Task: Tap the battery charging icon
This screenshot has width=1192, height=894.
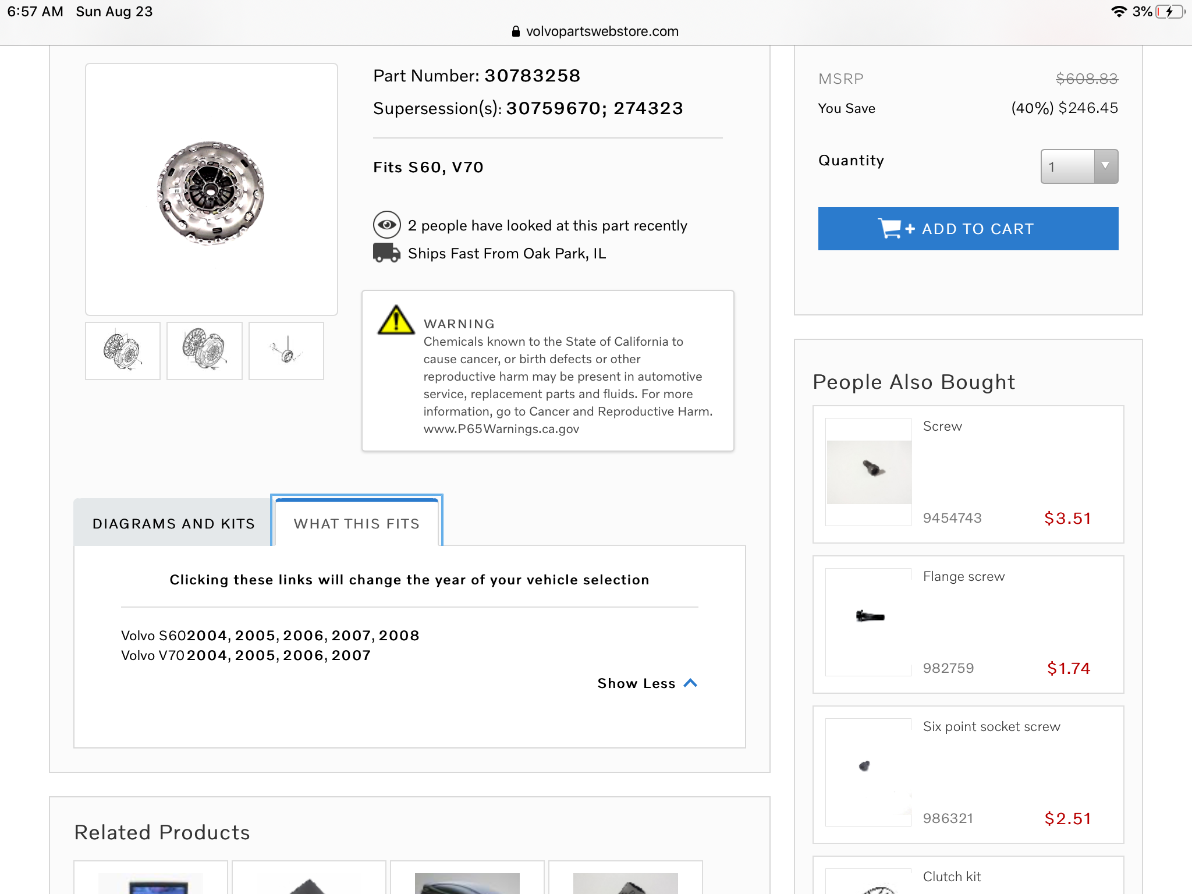Action: pos(1170,12)
